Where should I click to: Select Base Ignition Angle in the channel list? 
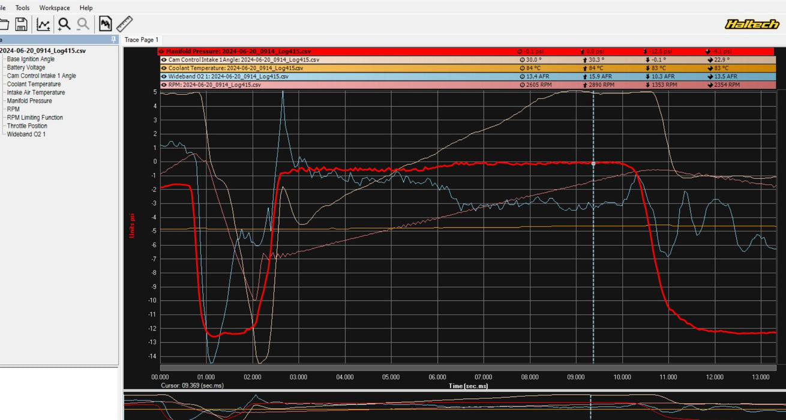pyautogui.click(x=31, y=59)
